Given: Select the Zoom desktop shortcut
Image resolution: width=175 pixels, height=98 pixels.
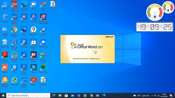Looking at the screenshot, I should point(34,5).
